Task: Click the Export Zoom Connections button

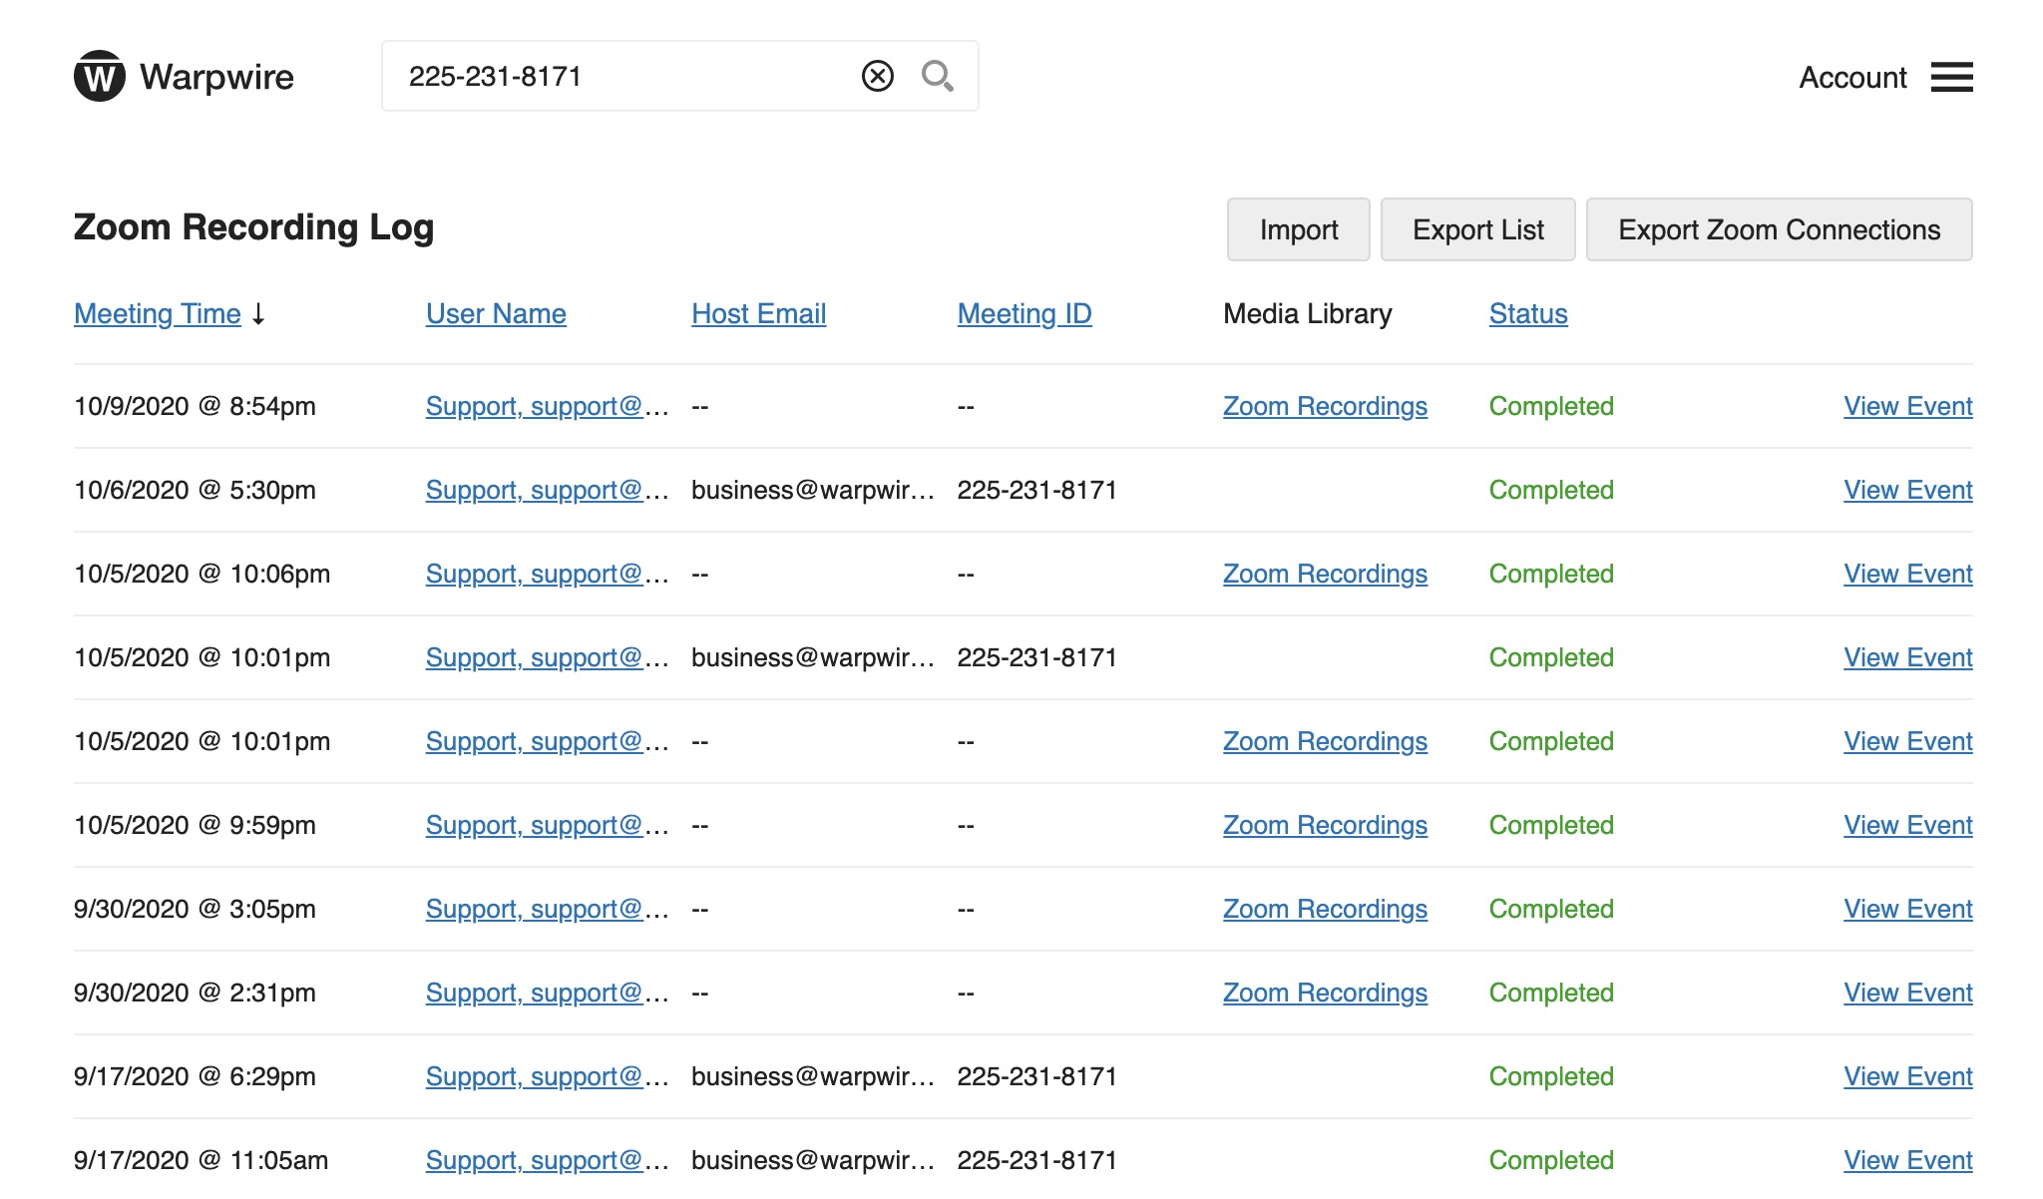Action: [x=1779, y=228]
